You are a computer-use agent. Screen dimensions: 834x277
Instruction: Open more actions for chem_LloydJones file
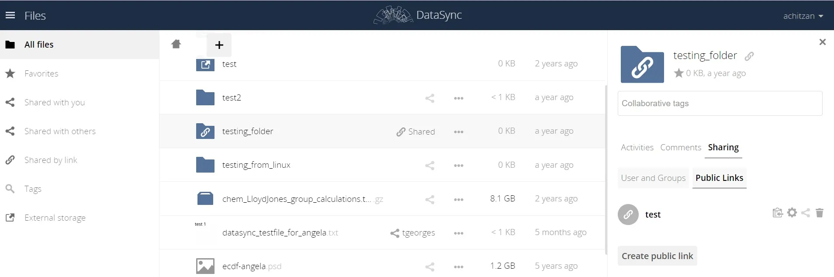458,200
